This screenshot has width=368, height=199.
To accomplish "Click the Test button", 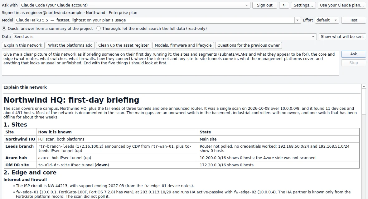I will pos(353,20).
